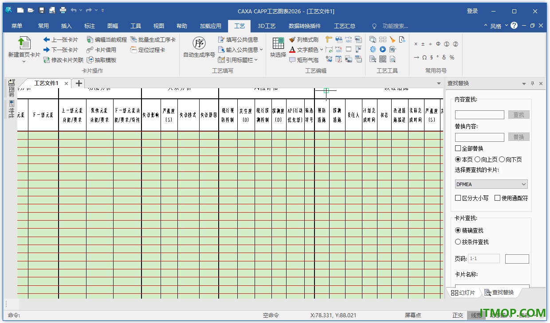Click 卡片借用 tool
550x323 pixels.
(102, 50)
